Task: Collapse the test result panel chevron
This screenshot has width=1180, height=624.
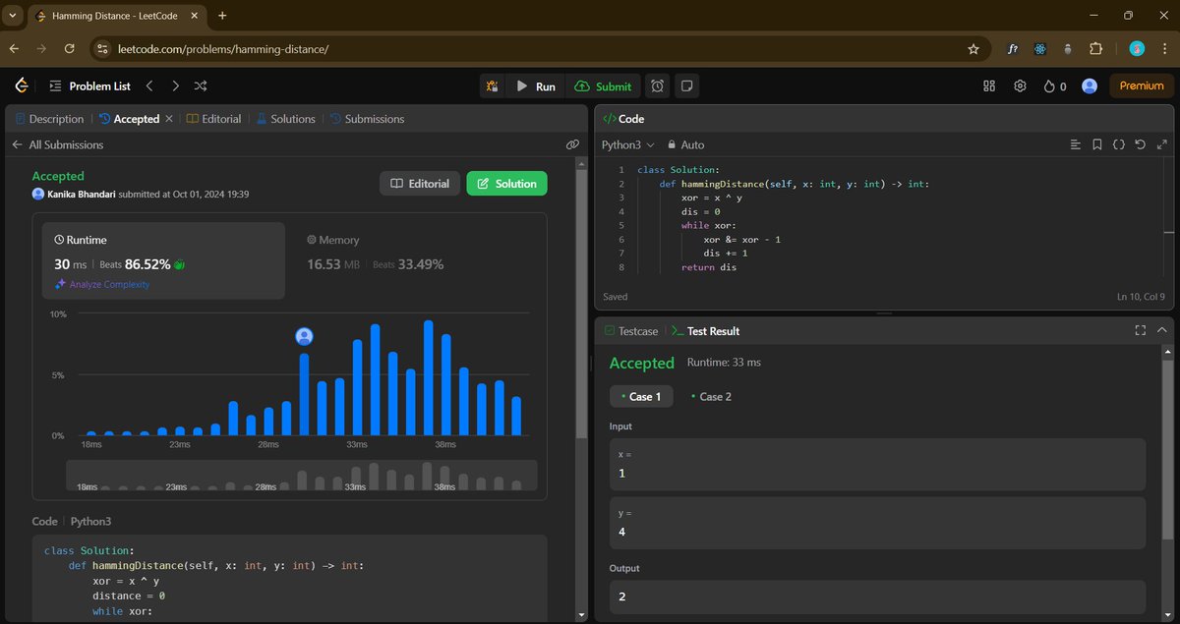Action: tap(1162, 331)
